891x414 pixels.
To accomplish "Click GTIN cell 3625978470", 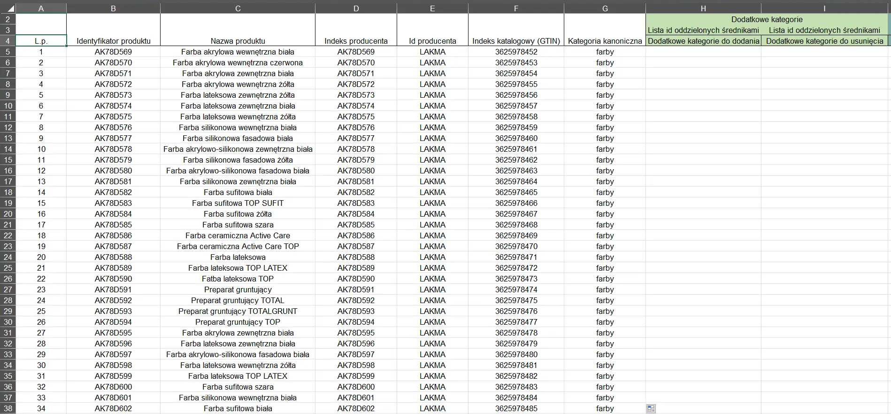I will click(x=516, y=246).
